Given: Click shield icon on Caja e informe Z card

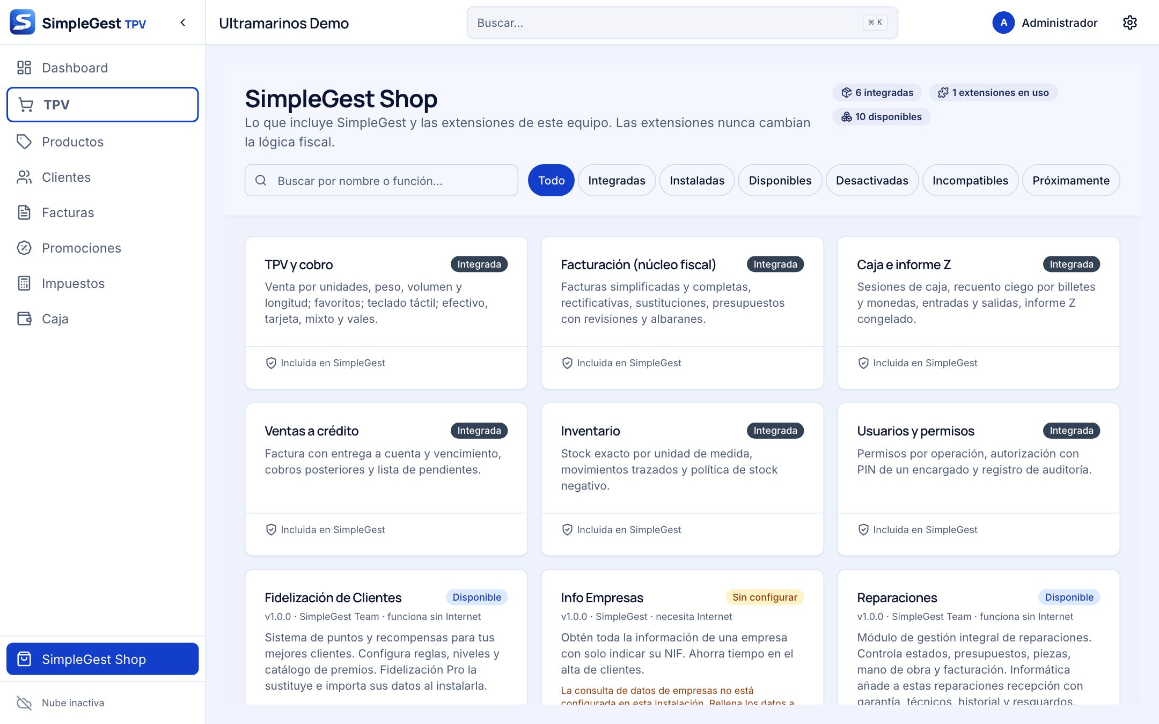Looking at the screenshot, I should (x=863, y=363).
